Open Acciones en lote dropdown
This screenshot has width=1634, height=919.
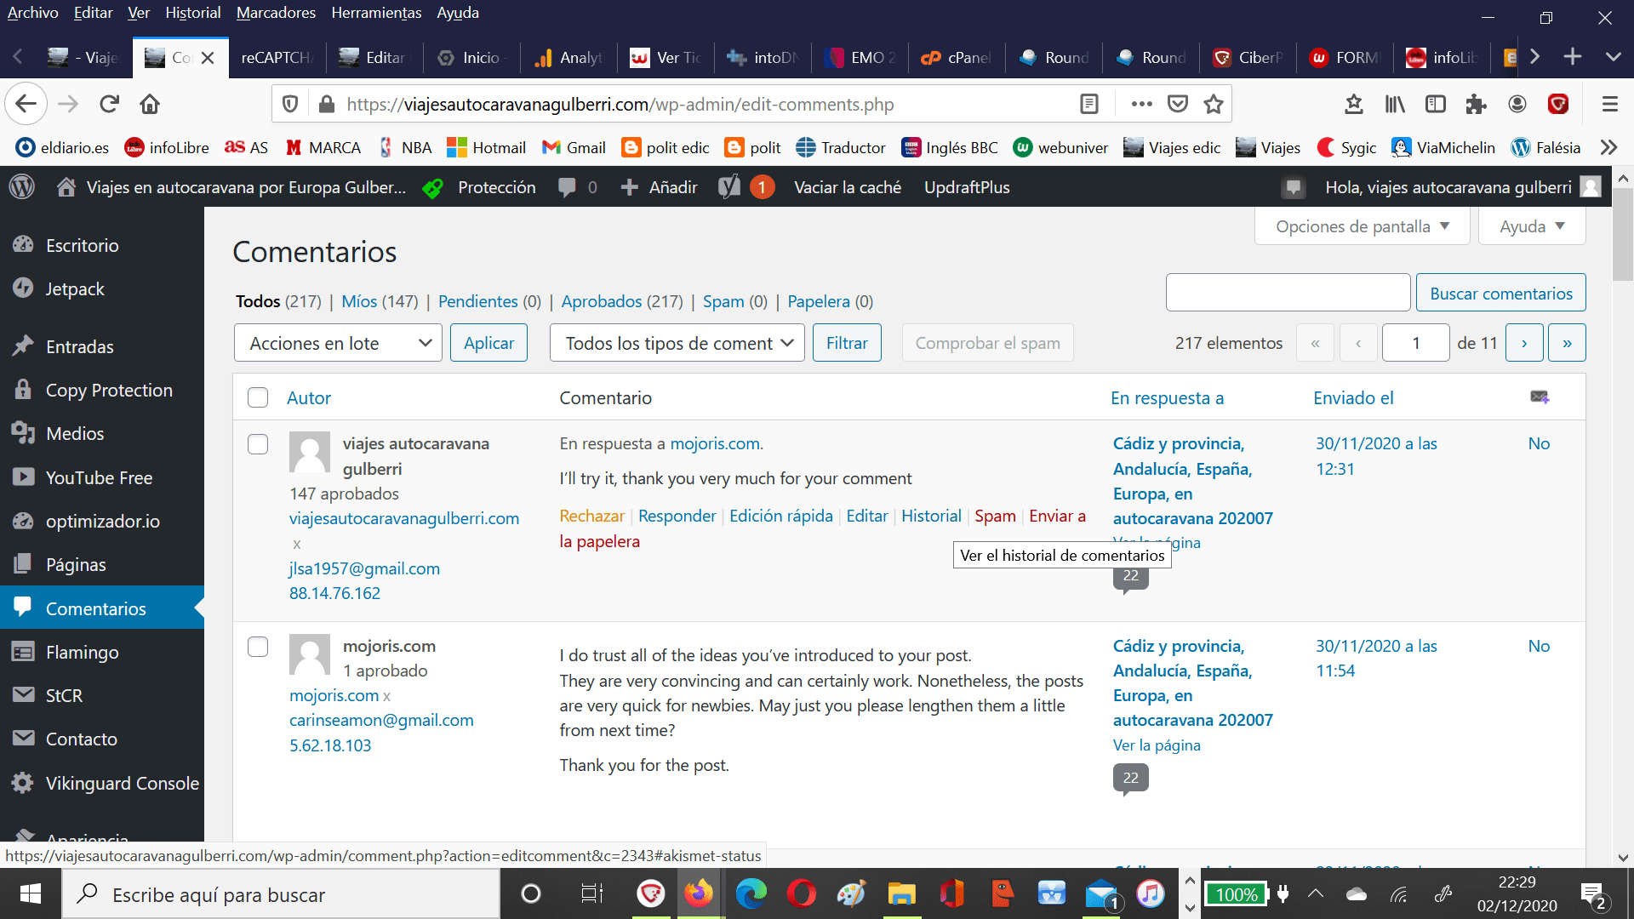click(x=338, y=343)
